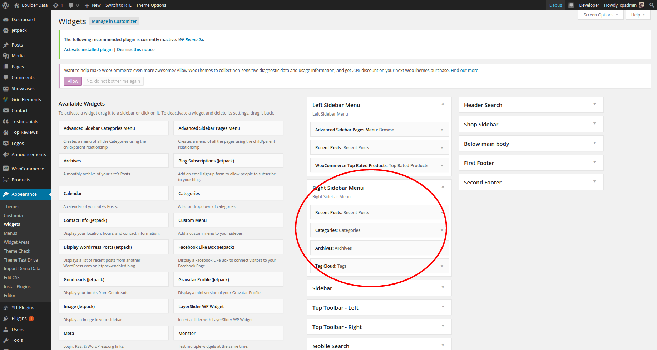
Task: Open the Edit CSS submenu item
Action: click(x=11, y=278)
